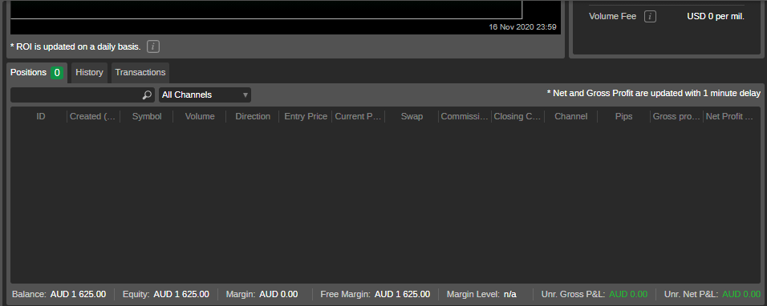Screen dimensions: 767x306
Task: Click the info icon next to Volume Fee
Action: pos(650,17)
